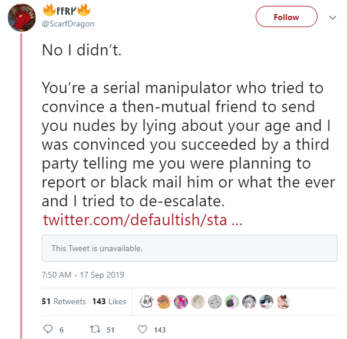347x339 pixels.
Task: Click the display name with flame emojis
Action: pos(67,10)
